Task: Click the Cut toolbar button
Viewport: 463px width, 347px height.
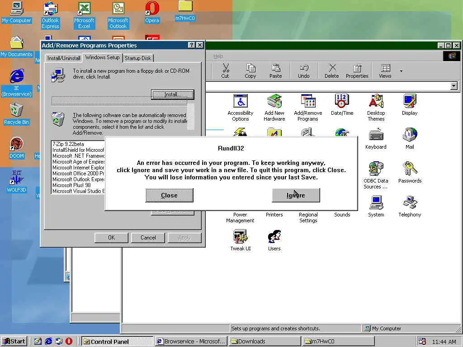Action: 225,71
